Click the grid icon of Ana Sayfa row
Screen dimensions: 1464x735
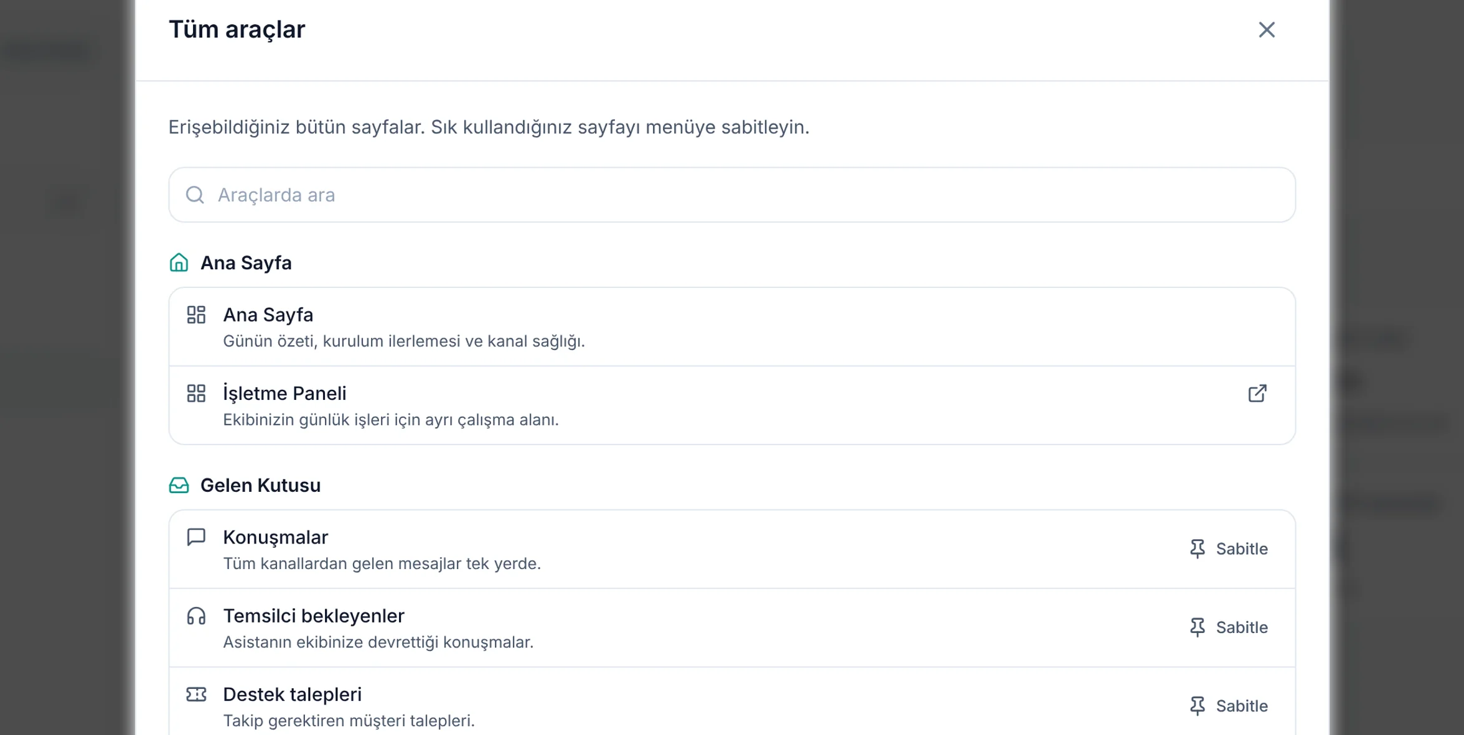(196, 315)
